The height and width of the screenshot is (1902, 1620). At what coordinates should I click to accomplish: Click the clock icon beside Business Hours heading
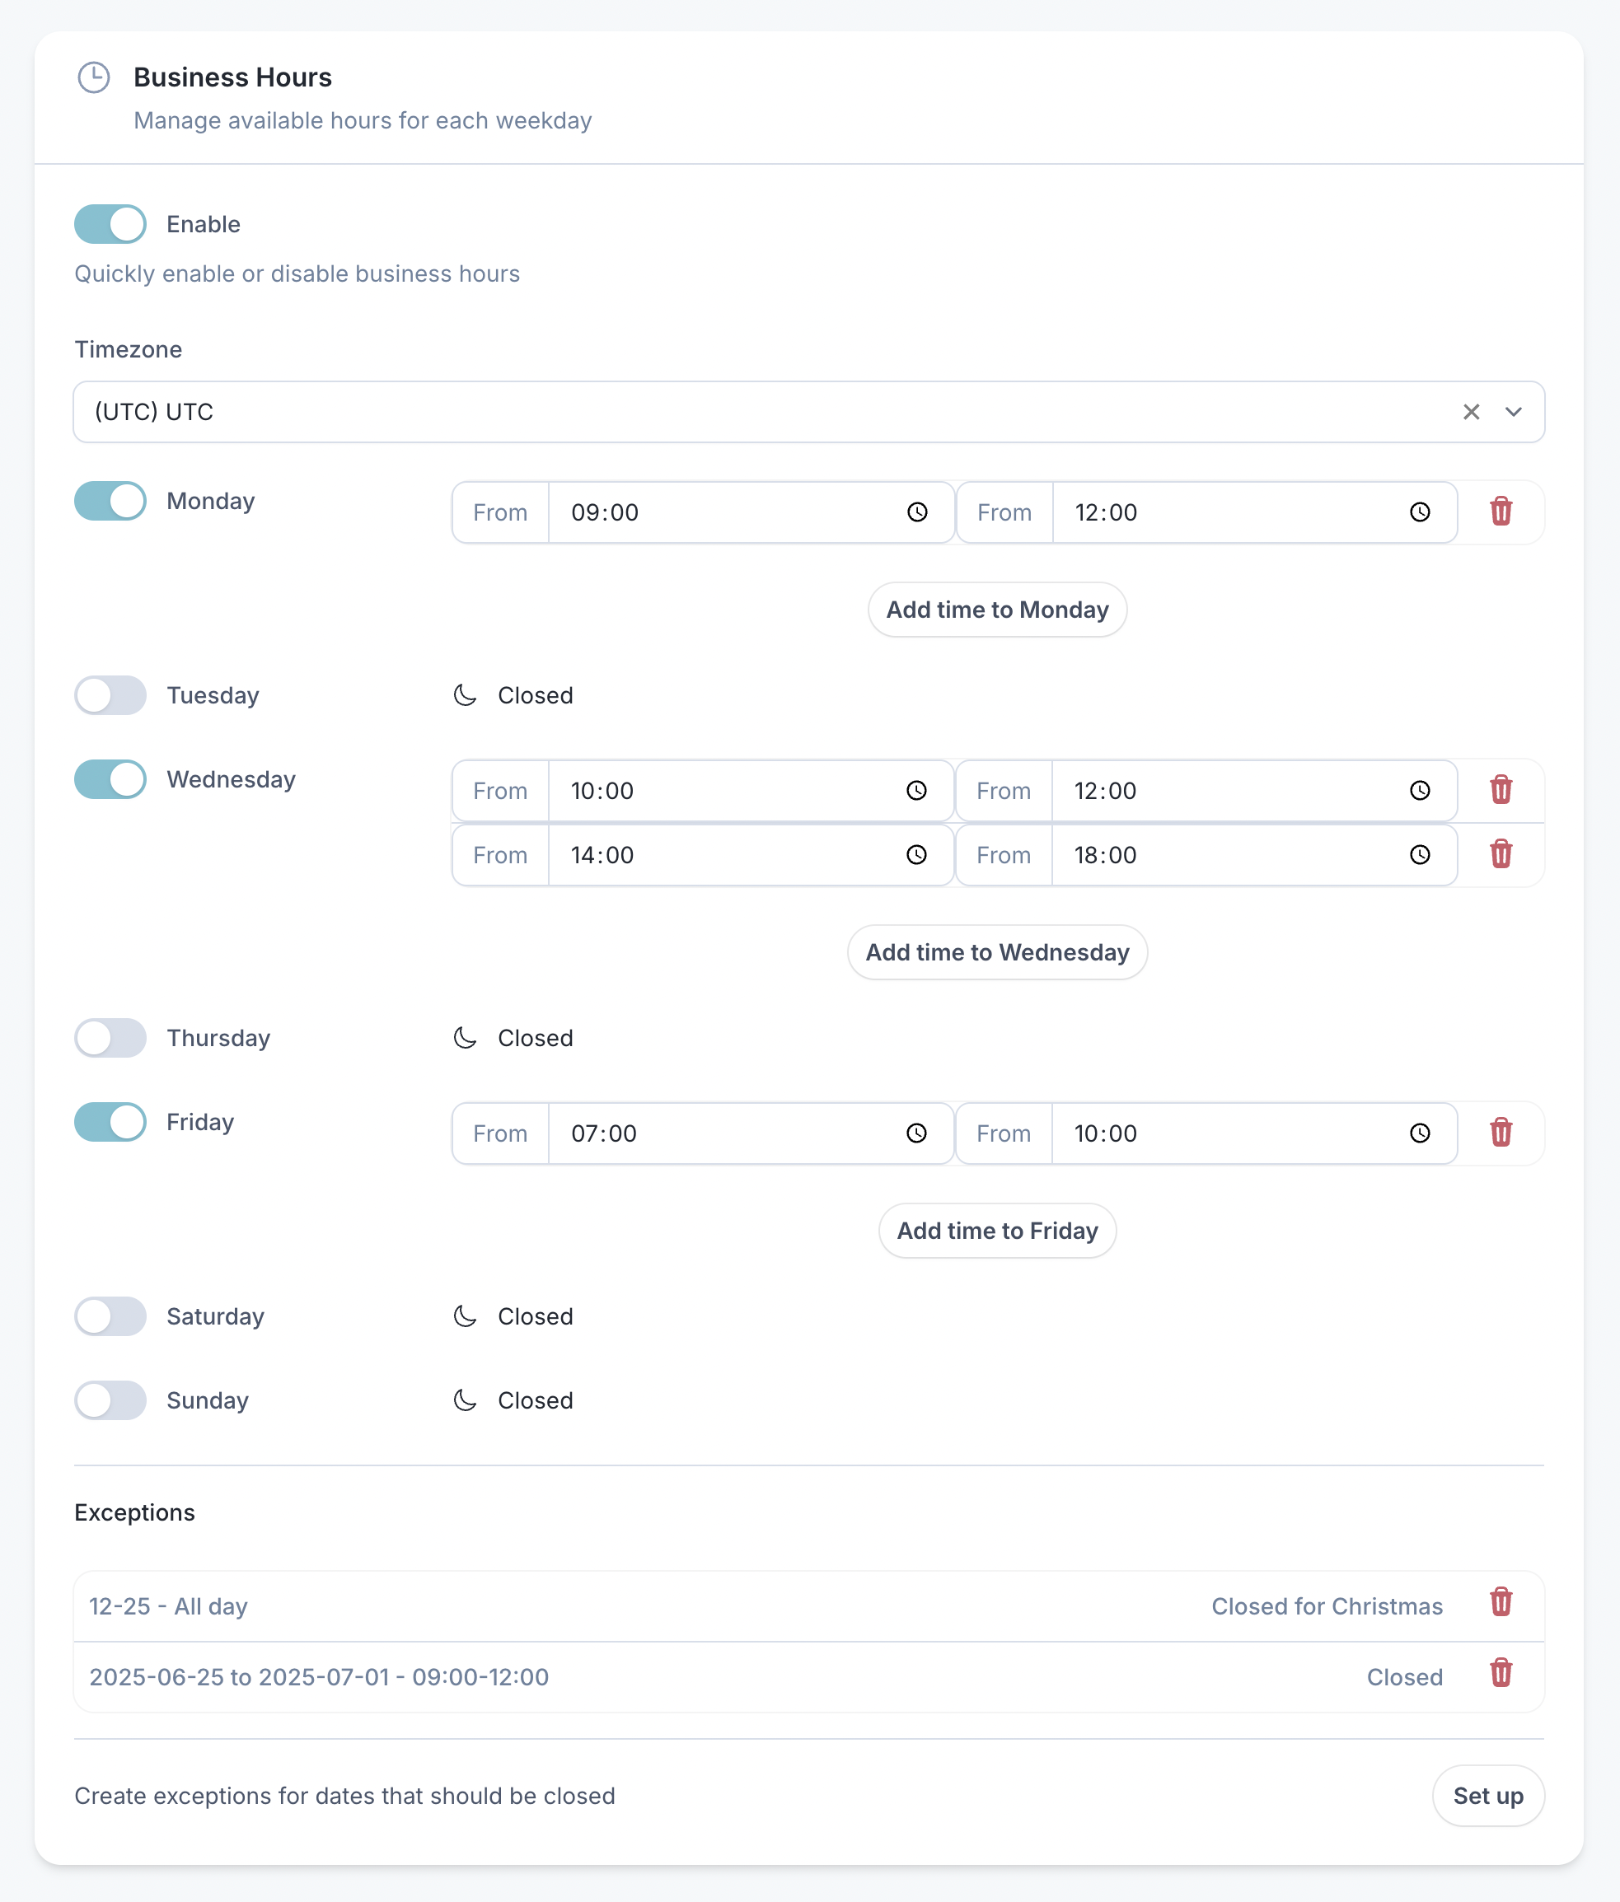point(94,77)
